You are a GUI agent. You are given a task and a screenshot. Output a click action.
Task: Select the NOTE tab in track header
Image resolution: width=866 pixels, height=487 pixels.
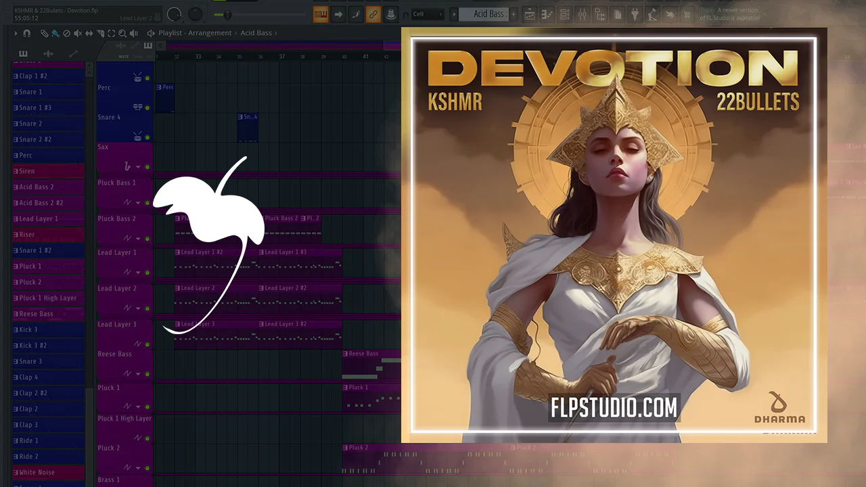pos(124,57)
